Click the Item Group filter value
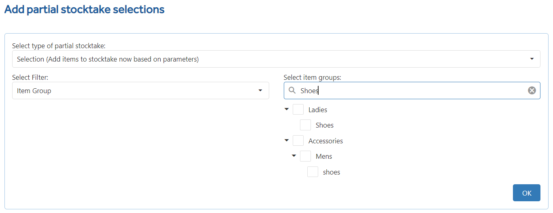The image size is (553, 213). click(x=34, y=91)
